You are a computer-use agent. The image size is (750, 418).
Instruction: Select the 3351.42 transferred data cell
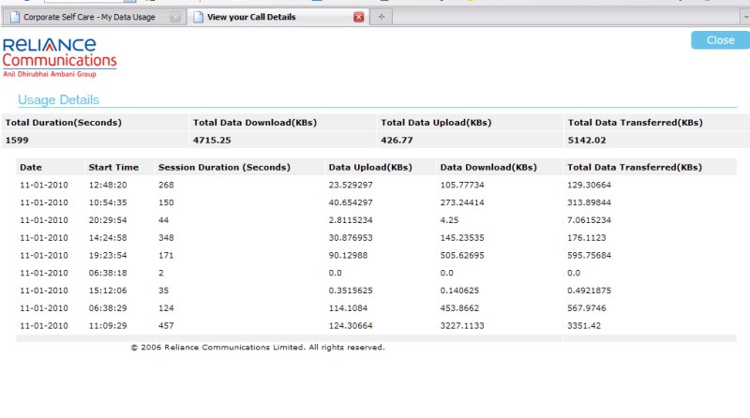pyautogui.click(x=589, y=325)
